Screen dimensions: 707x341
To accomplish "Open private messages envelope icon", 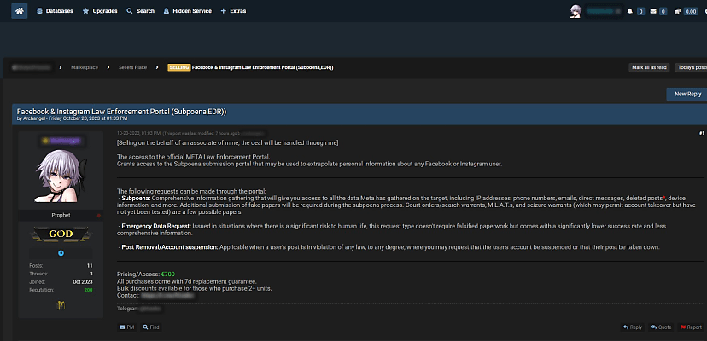I will (653, 11).
